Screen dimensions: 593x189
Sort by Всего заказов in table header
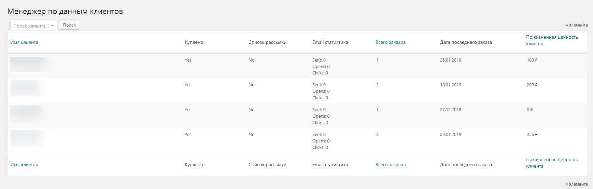pos(391,42)
